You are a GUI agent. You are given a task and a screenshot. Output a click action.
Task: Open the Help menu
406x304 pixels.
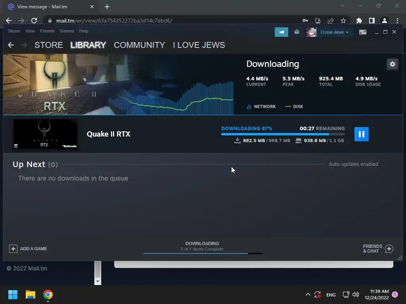(x=84, y=31)
